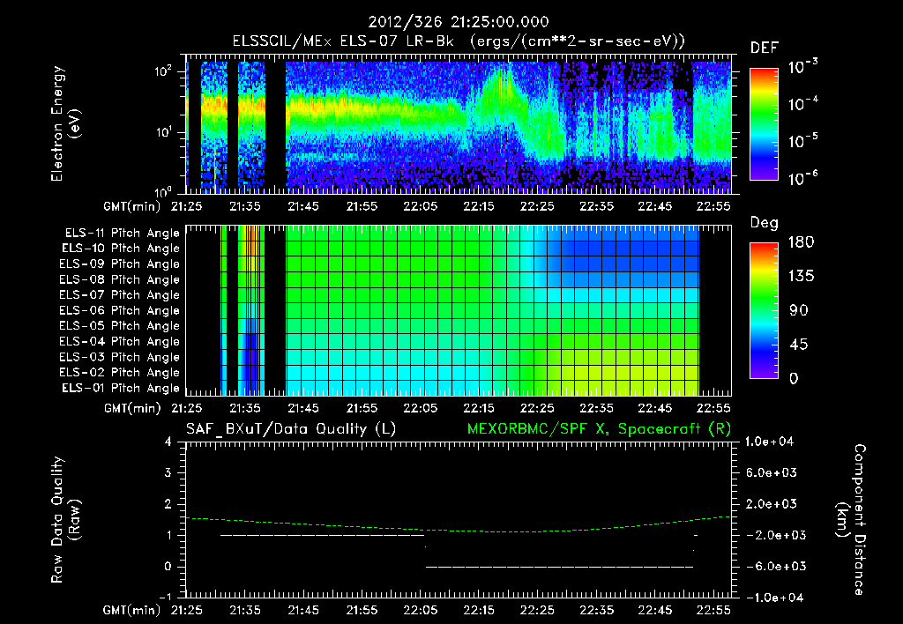
Task: Click the 6.0e+03 tick on the distance axis
Action: pyautogui.click(x=771, y=472)
